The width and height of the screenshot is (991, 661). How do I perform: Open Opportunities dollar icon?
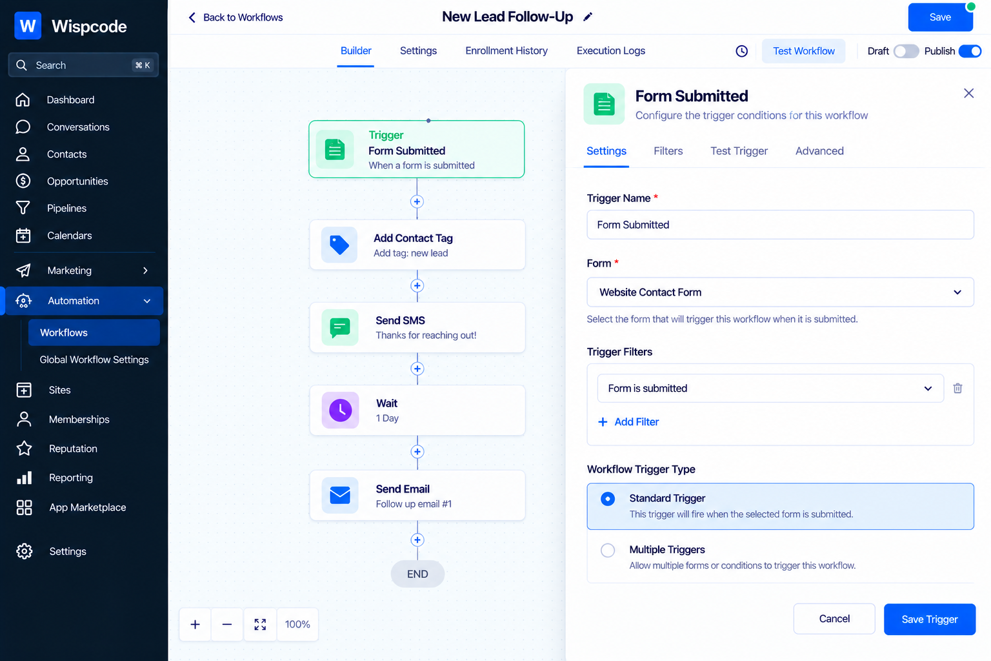click(23, 181)
